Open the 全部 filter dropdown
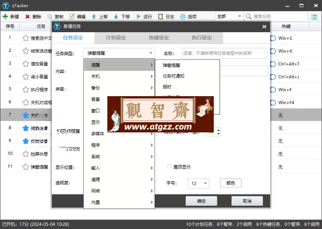Image resolution: width=322 pixels, height=229 pixels. [229, 17]
